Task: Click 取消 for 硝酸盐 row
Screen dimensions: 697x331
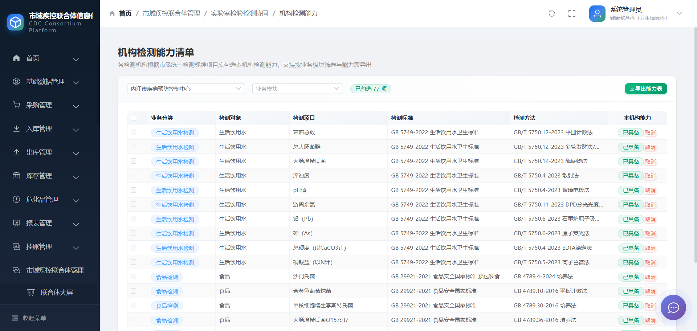Action: [x=650, y=263]
